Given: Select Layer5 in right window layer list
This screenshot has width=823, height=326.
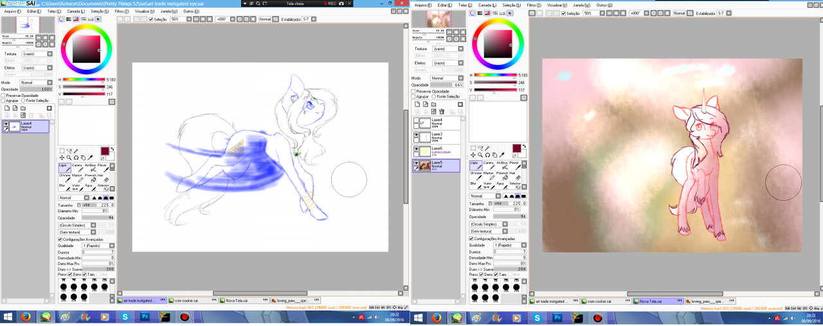Looking at the screenshot, I should [437, 165].
